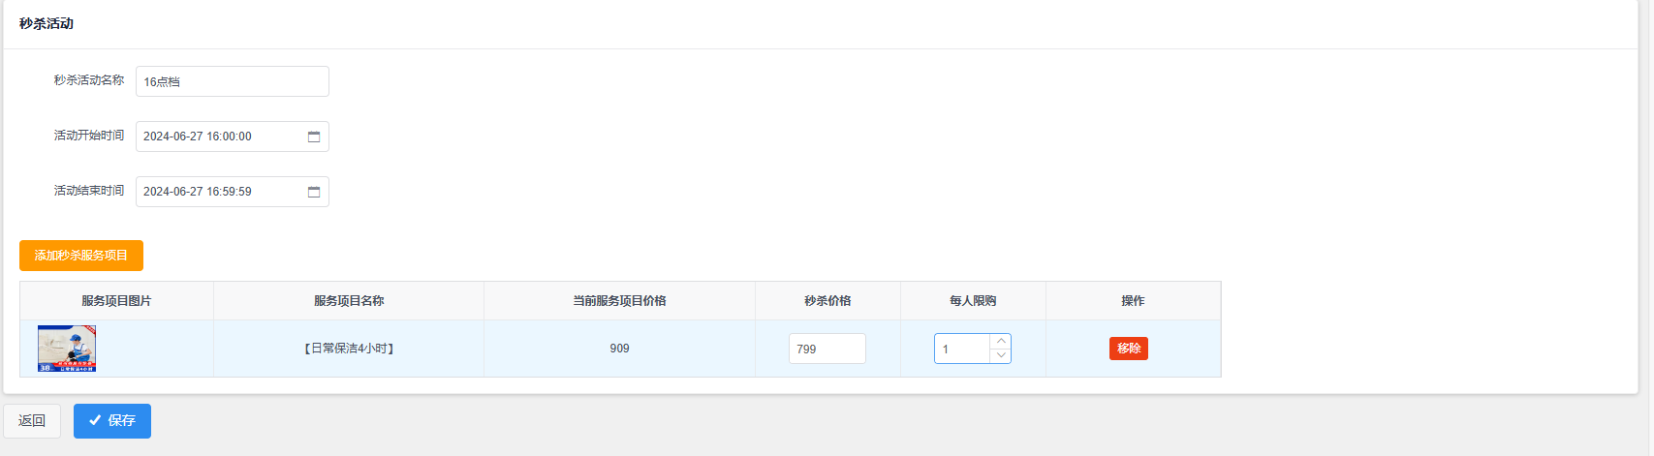Save the activity with 保存 button
This screenshot has width=1654, height=456.
click(x=112, y=421)
